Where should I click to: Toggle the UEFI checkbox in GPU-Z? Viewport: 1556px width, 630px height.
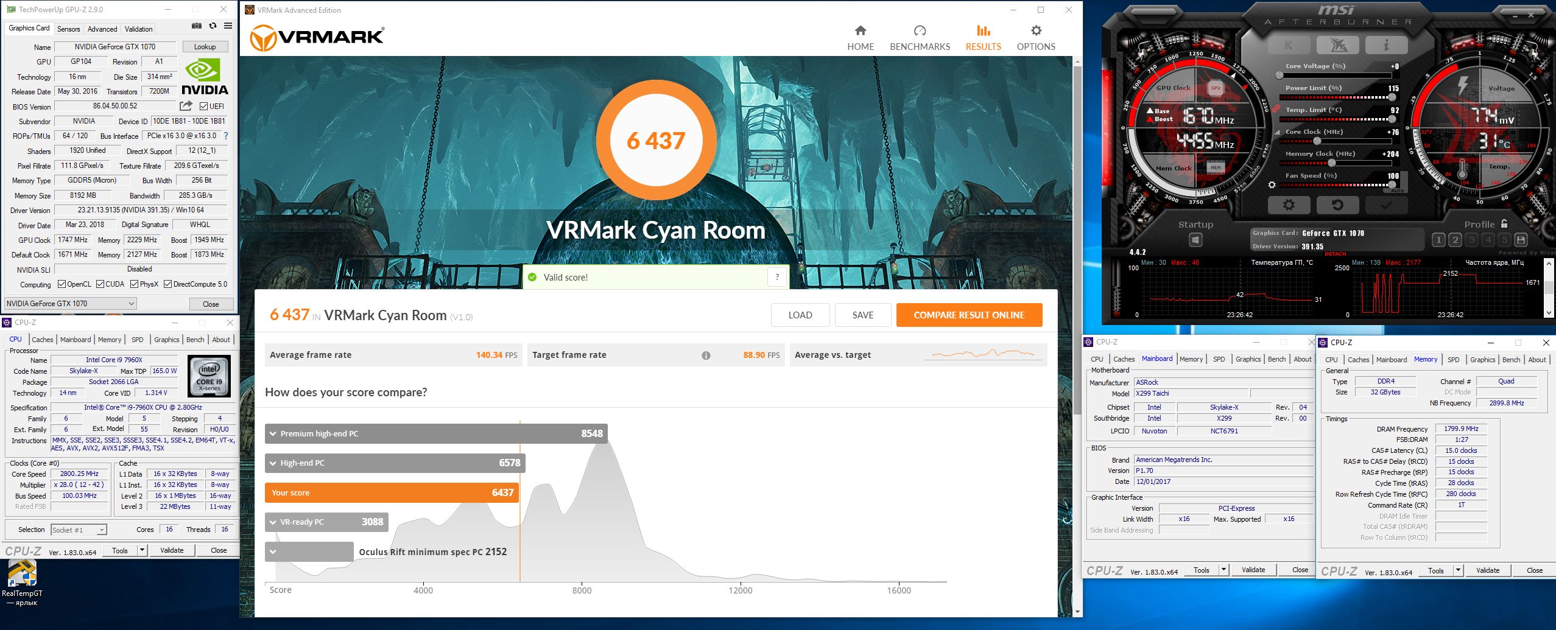(x=203, y=107)
